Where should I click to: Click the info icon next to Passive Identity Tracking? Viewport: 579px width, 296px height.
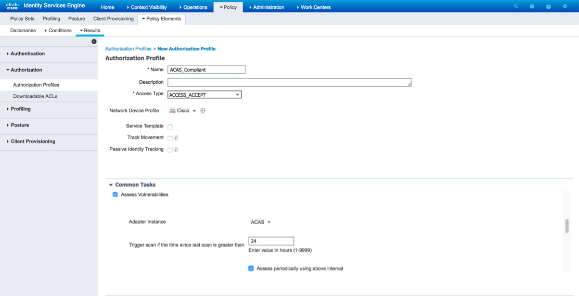click(x=176, y=150)
